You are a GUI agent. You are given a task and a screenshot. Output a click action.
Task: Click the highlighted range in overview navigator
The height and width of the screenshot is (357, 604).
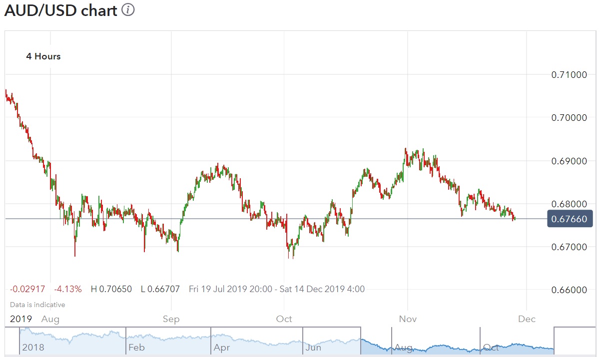pyautogui.click(x=457, y=341)
